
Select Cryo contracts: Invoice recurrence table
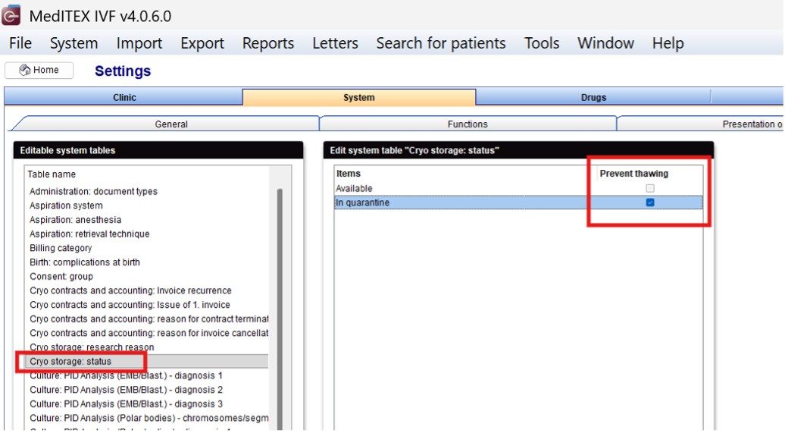(x=130, y=290)
